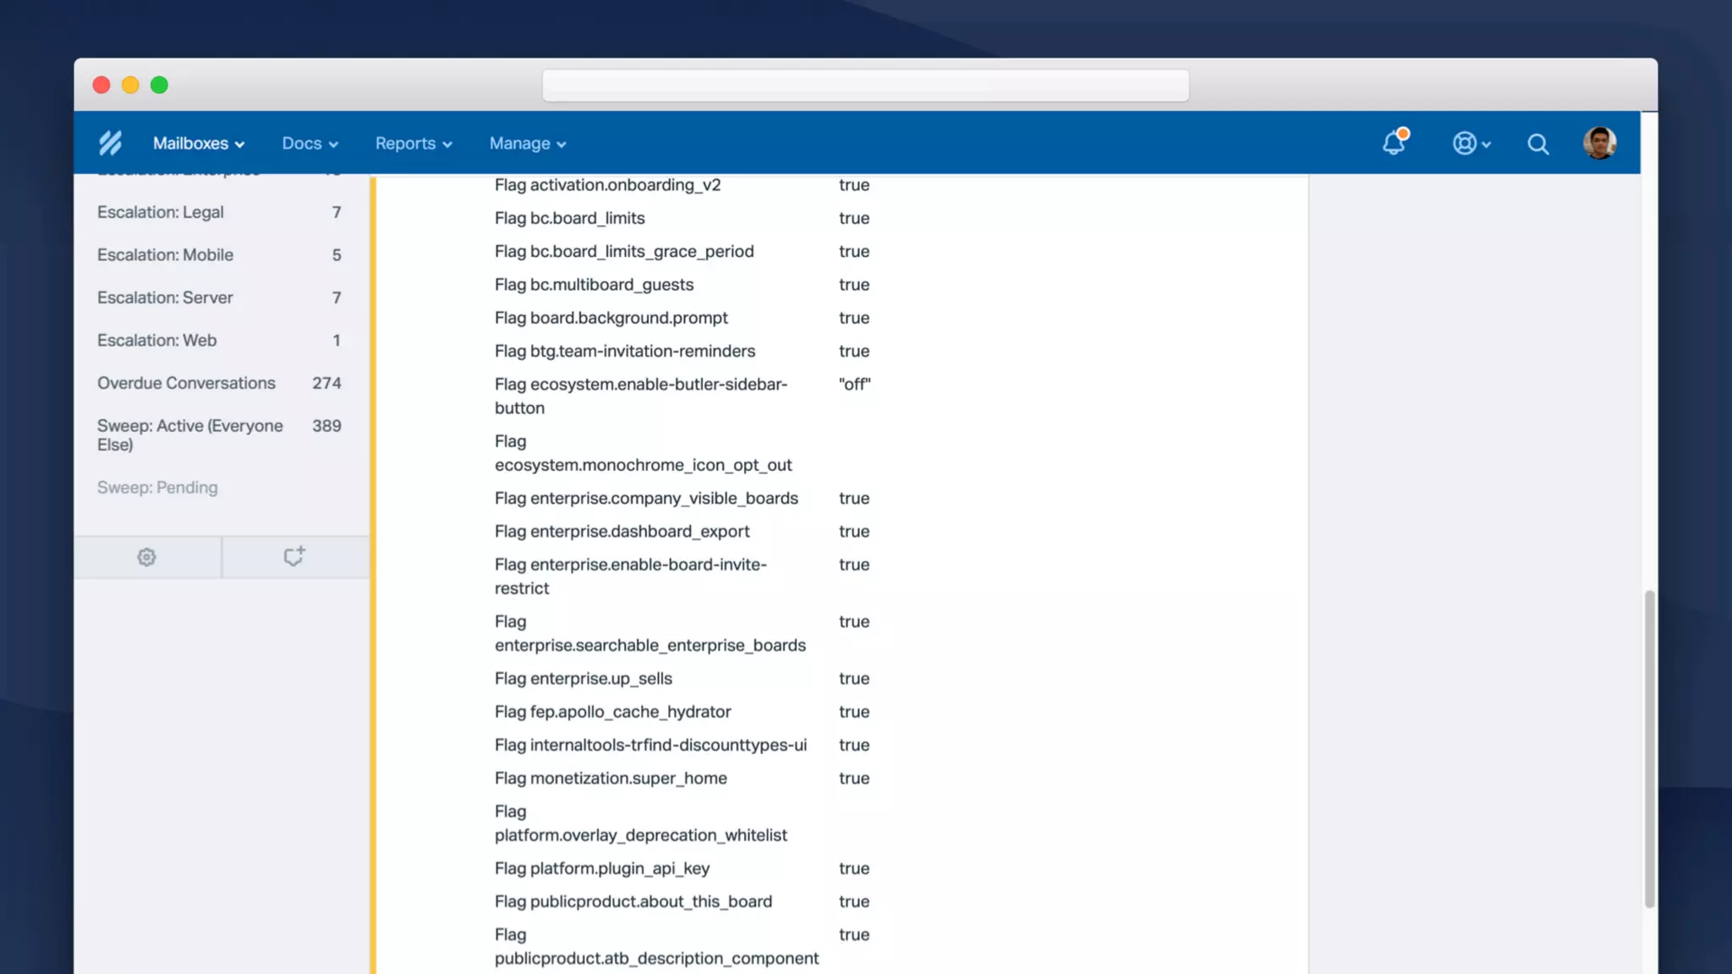Click the Help Scout logo icon
The image size is (1732, 974).
coord(110,143)
